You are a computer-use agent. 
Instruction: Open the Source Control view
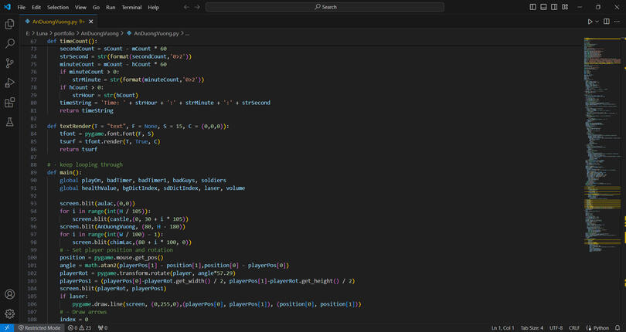10,63
